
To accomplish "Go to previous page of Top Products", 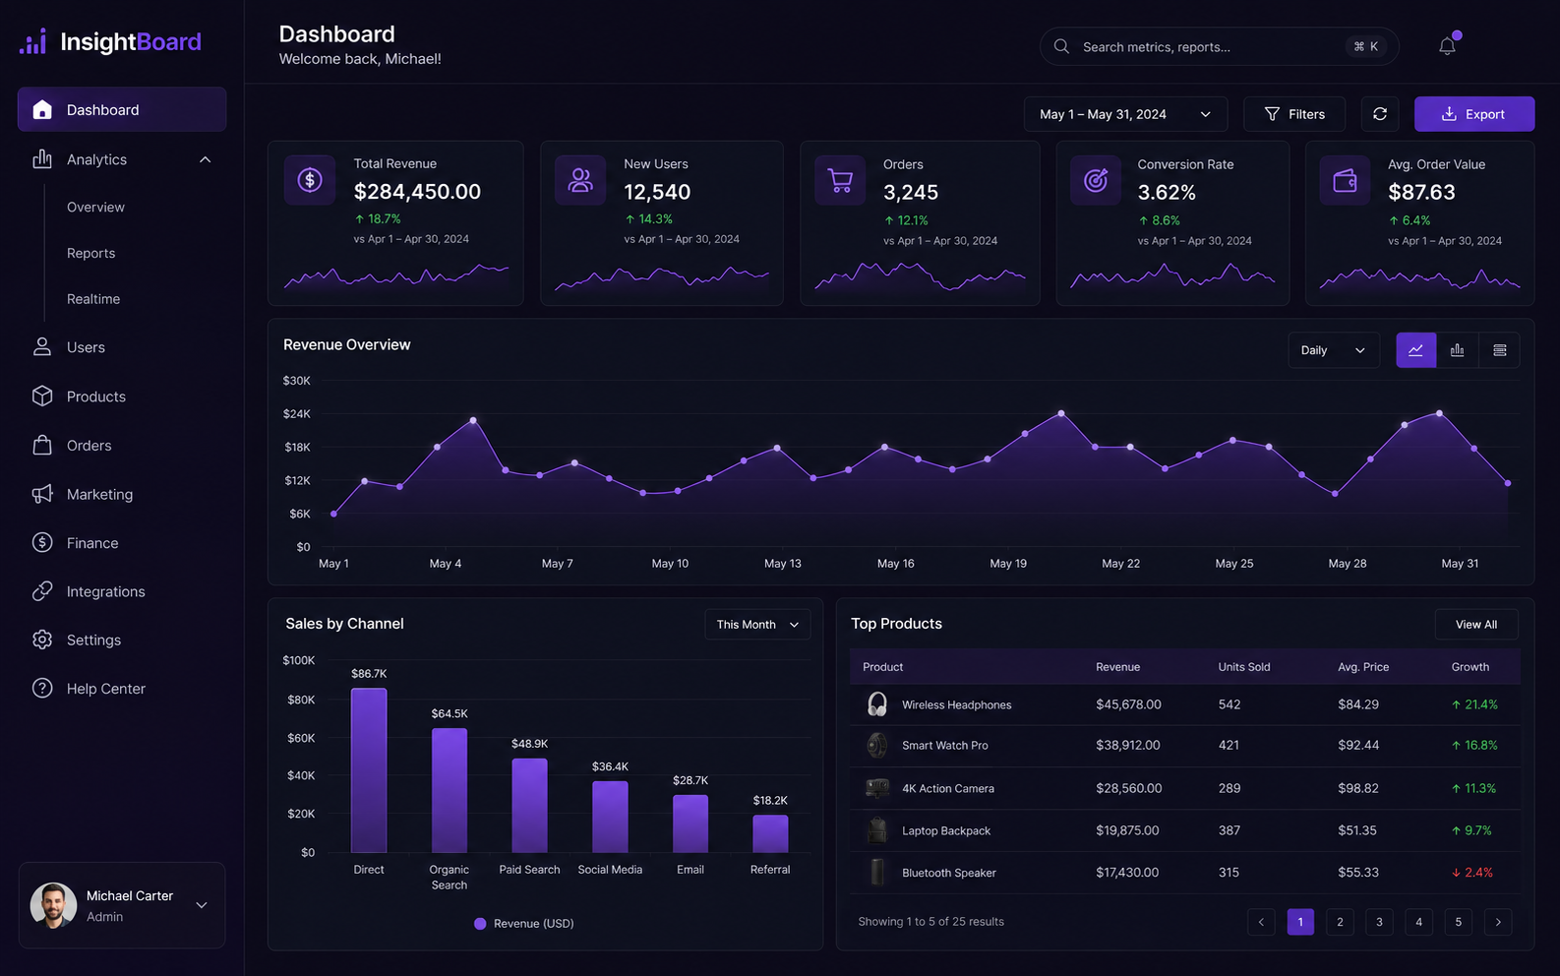I will coord(1261,922).
